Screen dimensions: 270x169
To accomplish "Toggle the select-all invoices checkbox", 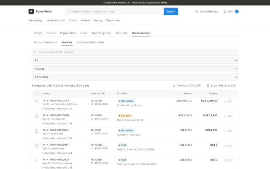I will pos(37,93).
